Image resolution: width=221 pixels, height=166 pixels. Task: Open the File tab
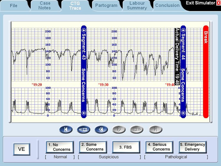click(x=14, y=6)
